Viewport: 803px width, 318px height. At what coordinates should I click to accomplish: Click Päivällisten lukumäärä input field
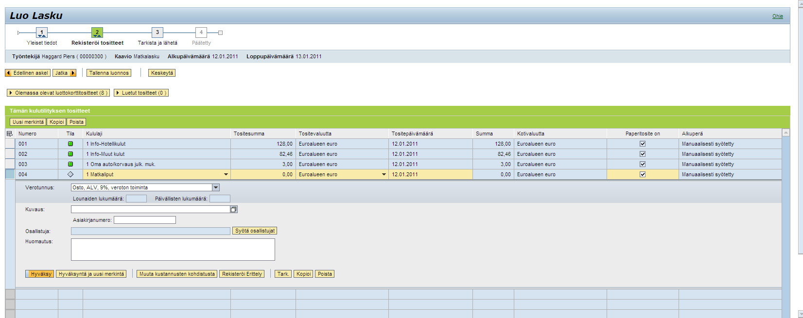(x=220, y=199)
